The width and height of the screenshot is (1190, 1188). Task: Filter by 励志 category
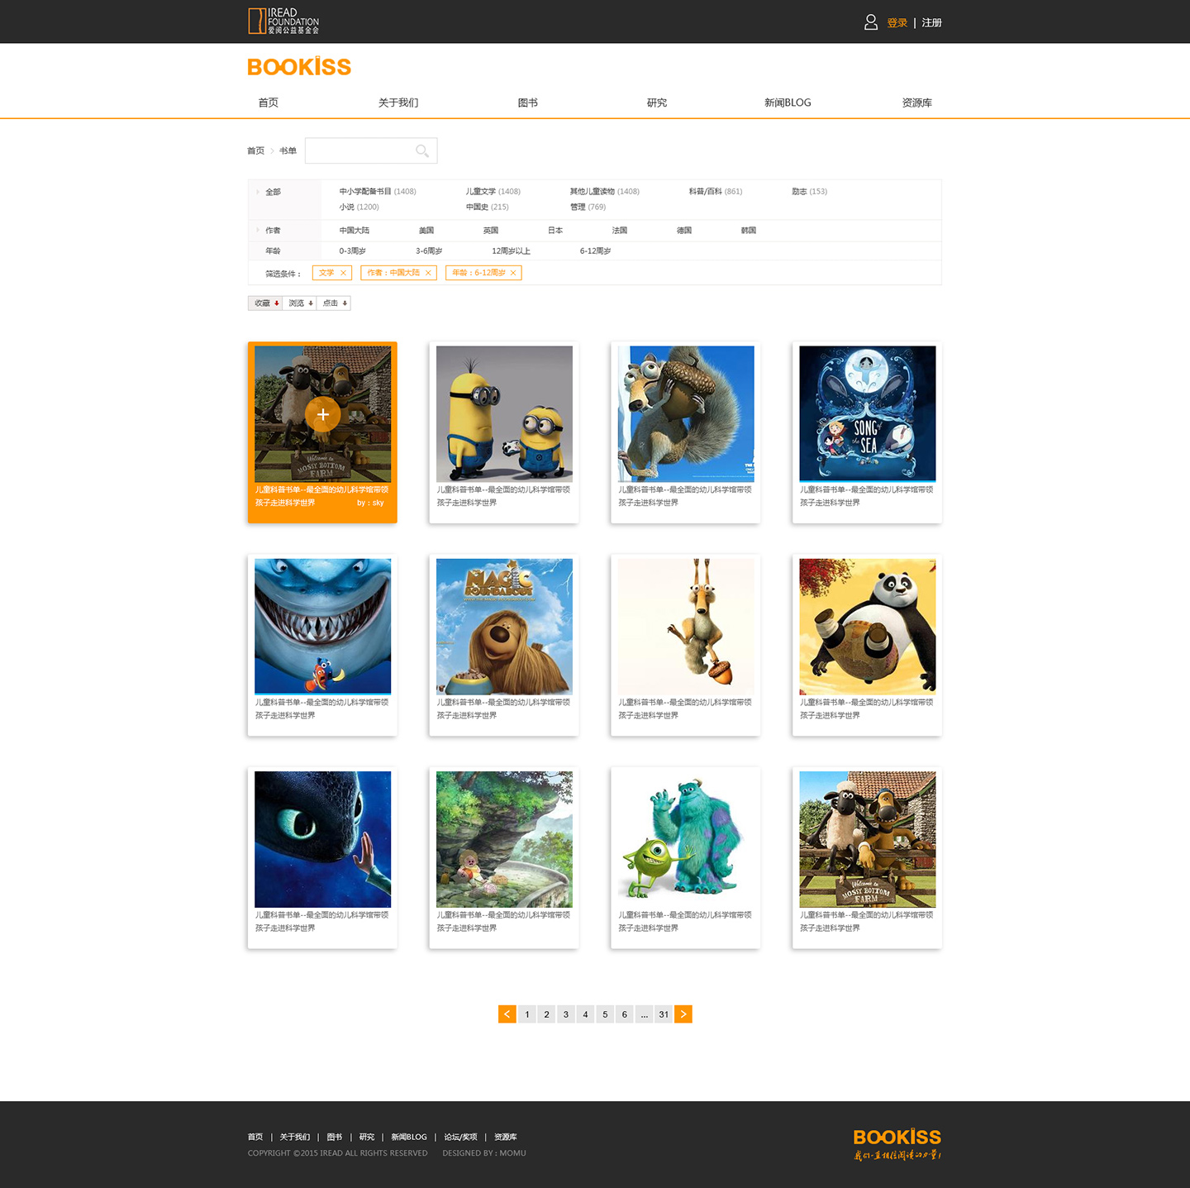coord(809,192)
